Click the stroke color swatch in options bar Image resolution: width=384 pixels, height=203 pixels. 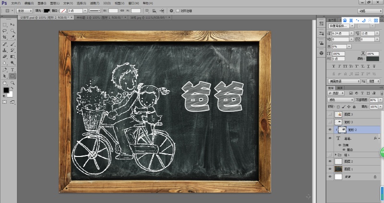[63, 11]
